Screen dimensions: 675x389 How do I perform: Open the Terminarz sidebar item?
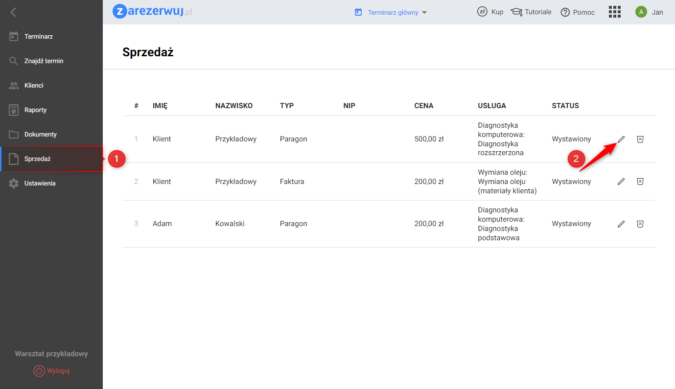pyautogui.click(x=38, y=37)
